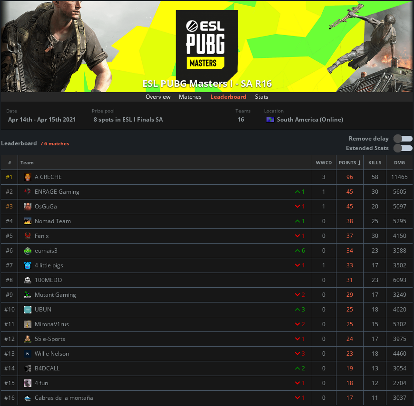Click the Brazil flag next to South America
This screenshot has width=414, height=406.
[270, 120]
